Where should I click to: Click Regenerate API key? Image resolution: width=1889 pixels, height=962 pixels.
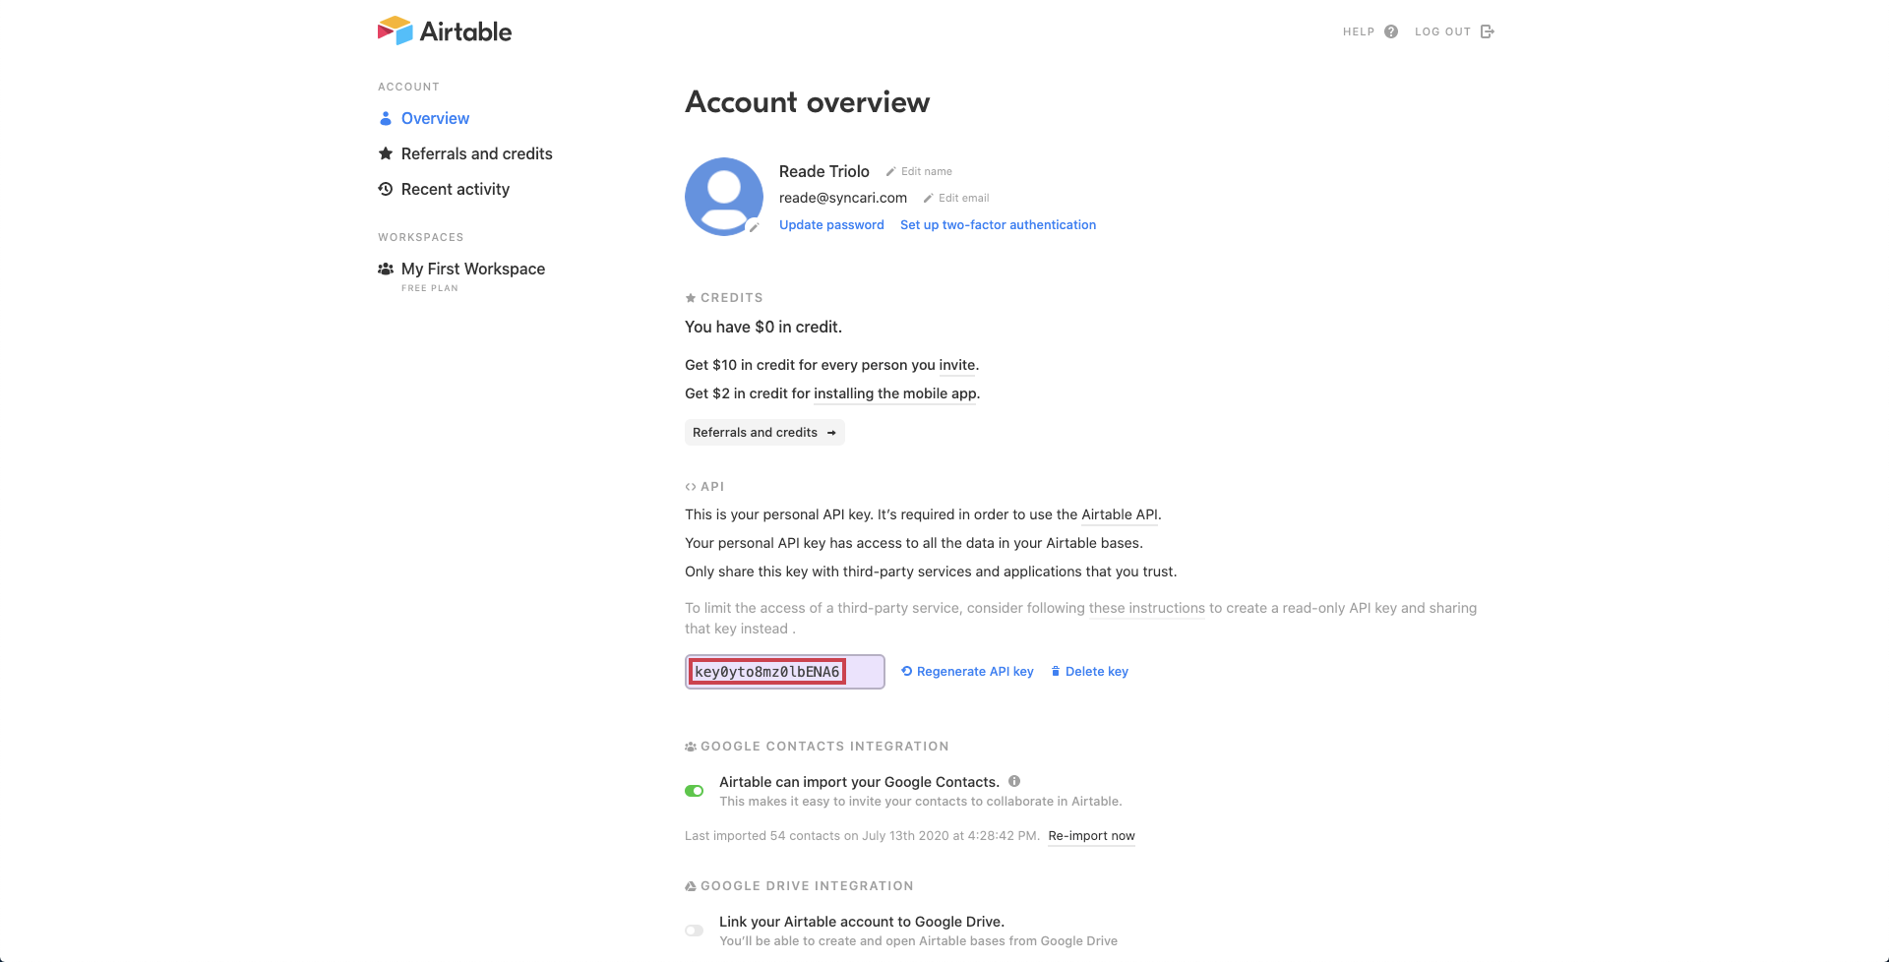pyautogui.click(x=975, y=671)
